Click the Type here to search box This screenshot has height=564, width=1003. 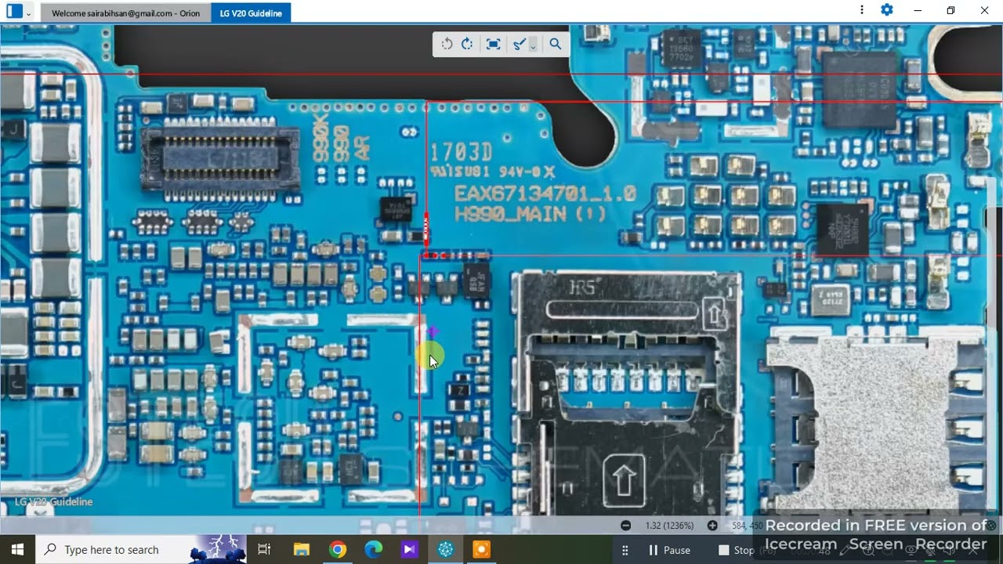point(141,550)
